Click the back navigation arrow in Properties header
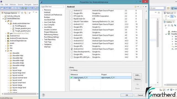Screen dimensions: 177x99 point(136,7)
